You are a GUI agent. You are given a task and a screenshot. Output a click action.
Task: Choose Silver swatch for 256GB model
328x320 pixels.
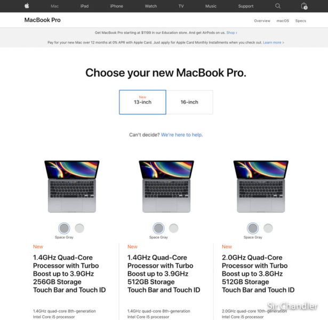[x=79, y=228]
